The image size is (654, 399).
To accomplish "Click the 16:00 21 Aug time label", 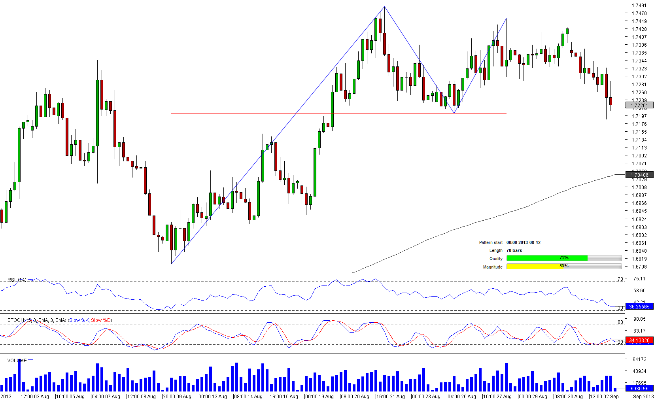I will pos(390,396).
